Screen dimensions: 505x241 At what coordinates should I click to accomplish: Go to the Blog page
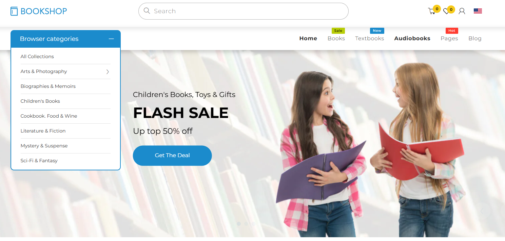[475, 39]
